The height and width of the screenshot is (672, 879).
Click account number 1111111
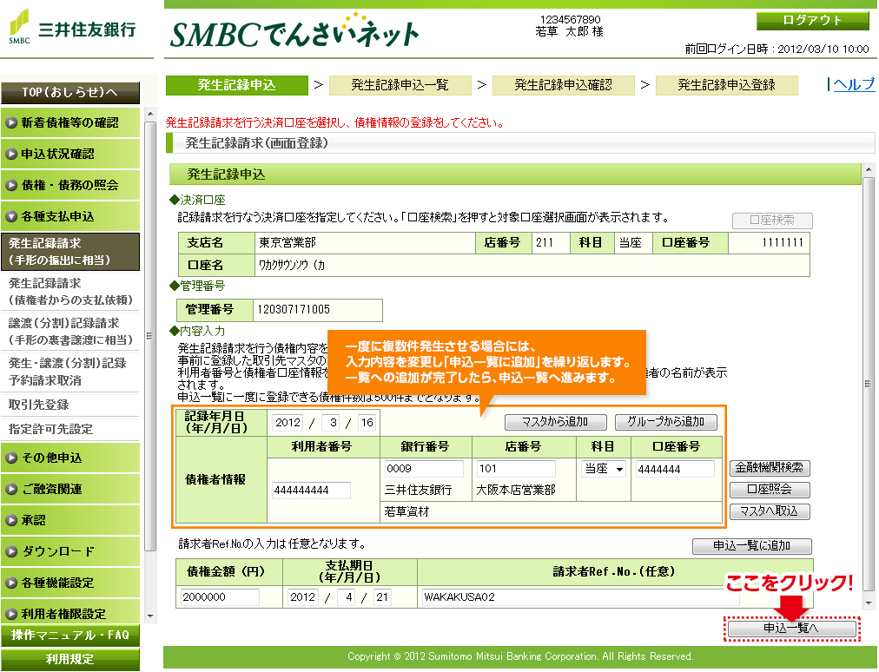coord(782,243)
